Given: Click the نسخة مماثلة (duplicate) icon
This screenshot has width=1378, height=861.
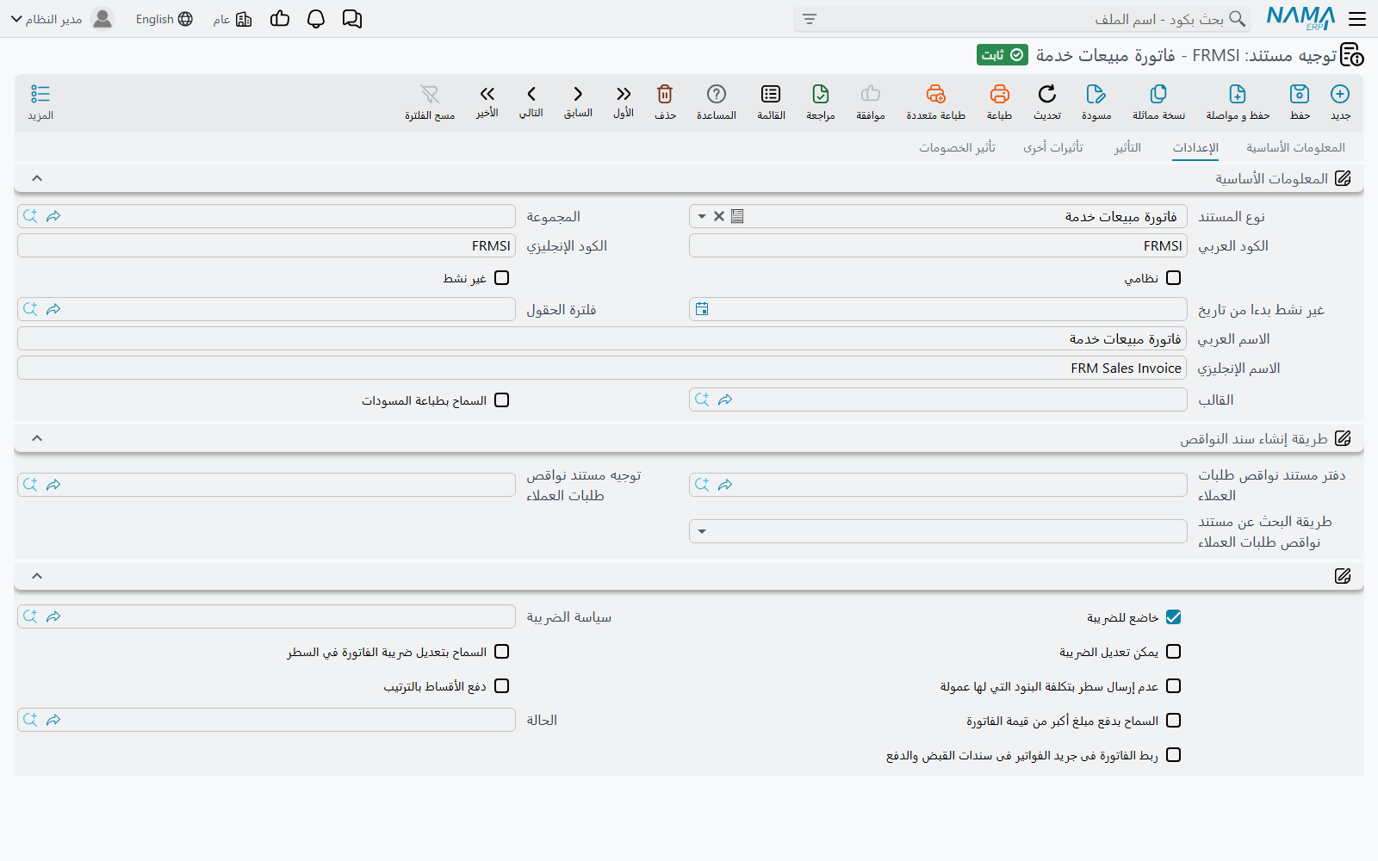Looking at the screenshot, I should click(1158, 94).
